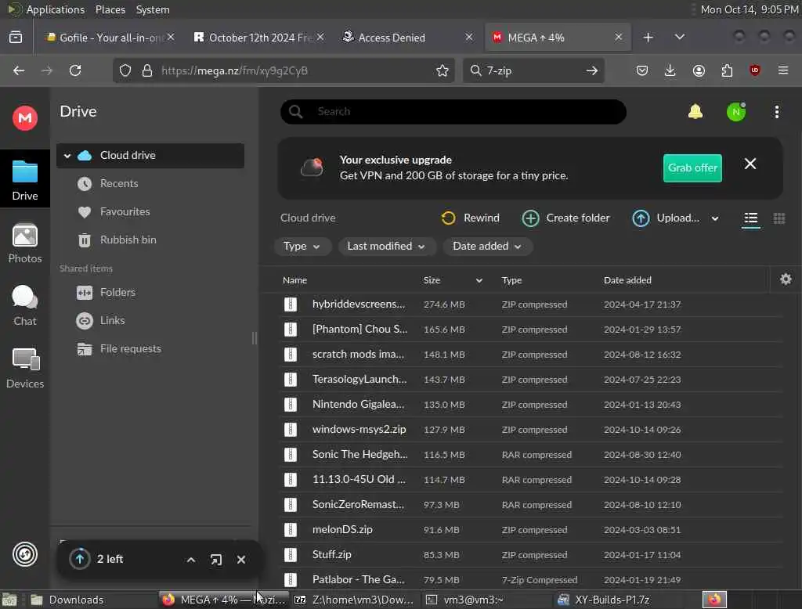The image size is (802, 609).
Task: Open the three-dot MEGA menu
Action: pyautogui.click(x=776, y=111)
